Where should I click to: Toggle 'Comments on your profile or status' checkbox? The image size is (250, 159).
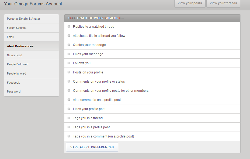(69, 82)
